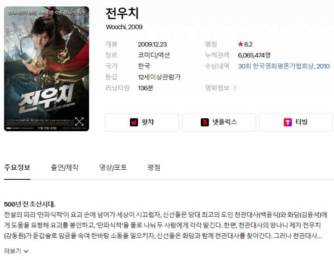Open the 티빙 streaming button
This screenshot has height=260, width=334.
296,122
